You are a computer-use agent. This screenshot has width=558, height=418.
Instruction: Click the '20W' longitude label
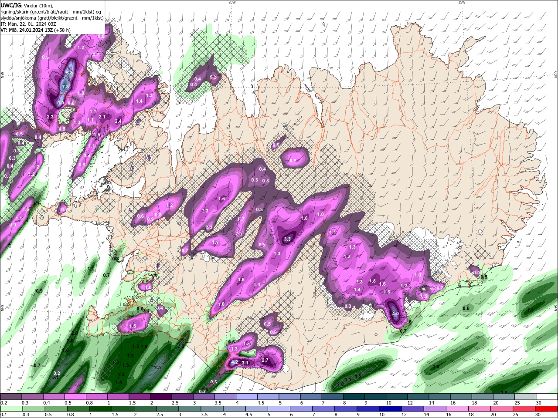232,2
